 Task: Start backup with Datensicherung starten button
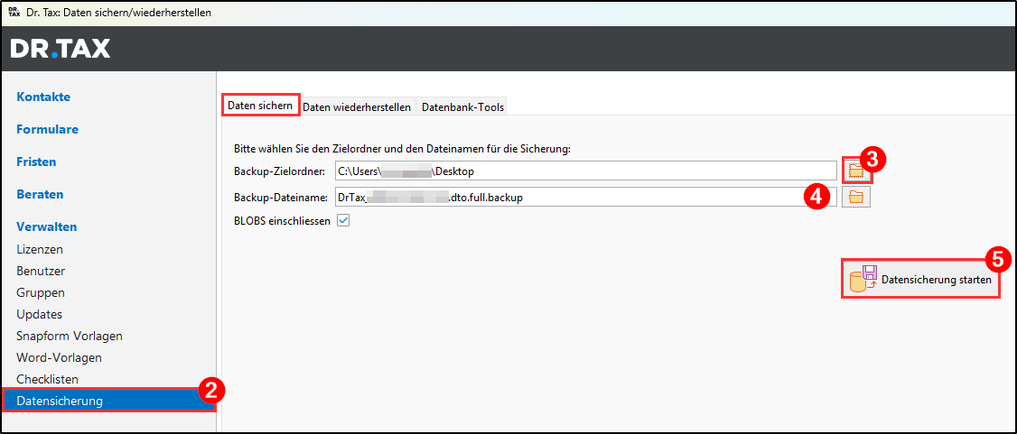click(x=920, y=280)
